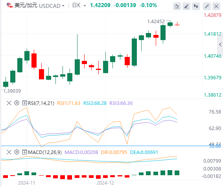Open the indicator line chart icon
The image size is (223, 187).
click(177, 6)
